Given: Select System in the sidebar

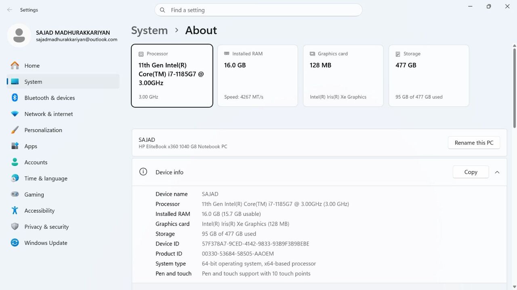Looking at the screenshot, I should pyautogui.click(x=63, y=81).
